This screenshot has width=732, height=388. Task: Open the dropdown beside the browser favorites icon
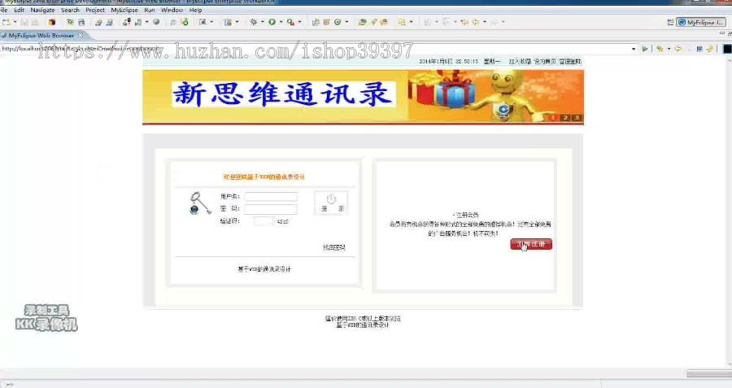tap(669, 49)
